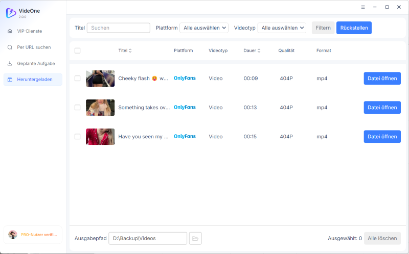Image resolution: width=409 pixels, height=254 pixels.
Task: Click the VIP-Dienste home icon
Action: click(10, 31)
